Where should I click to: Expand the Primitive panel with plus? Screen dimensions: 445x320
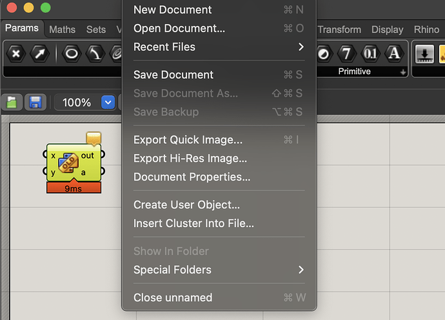pyautogui.click(x=403, y=72)
